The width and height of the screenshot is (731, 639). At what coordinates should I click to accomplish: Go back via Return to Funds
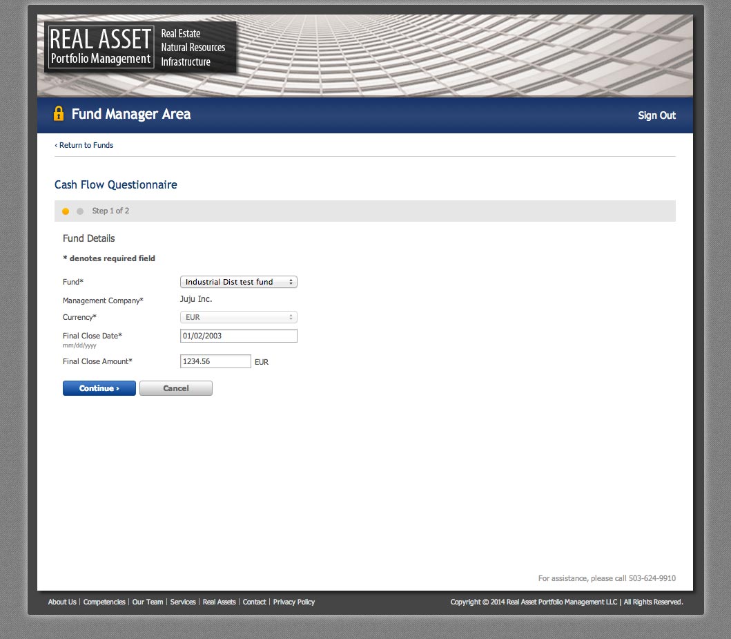point(84,145)
